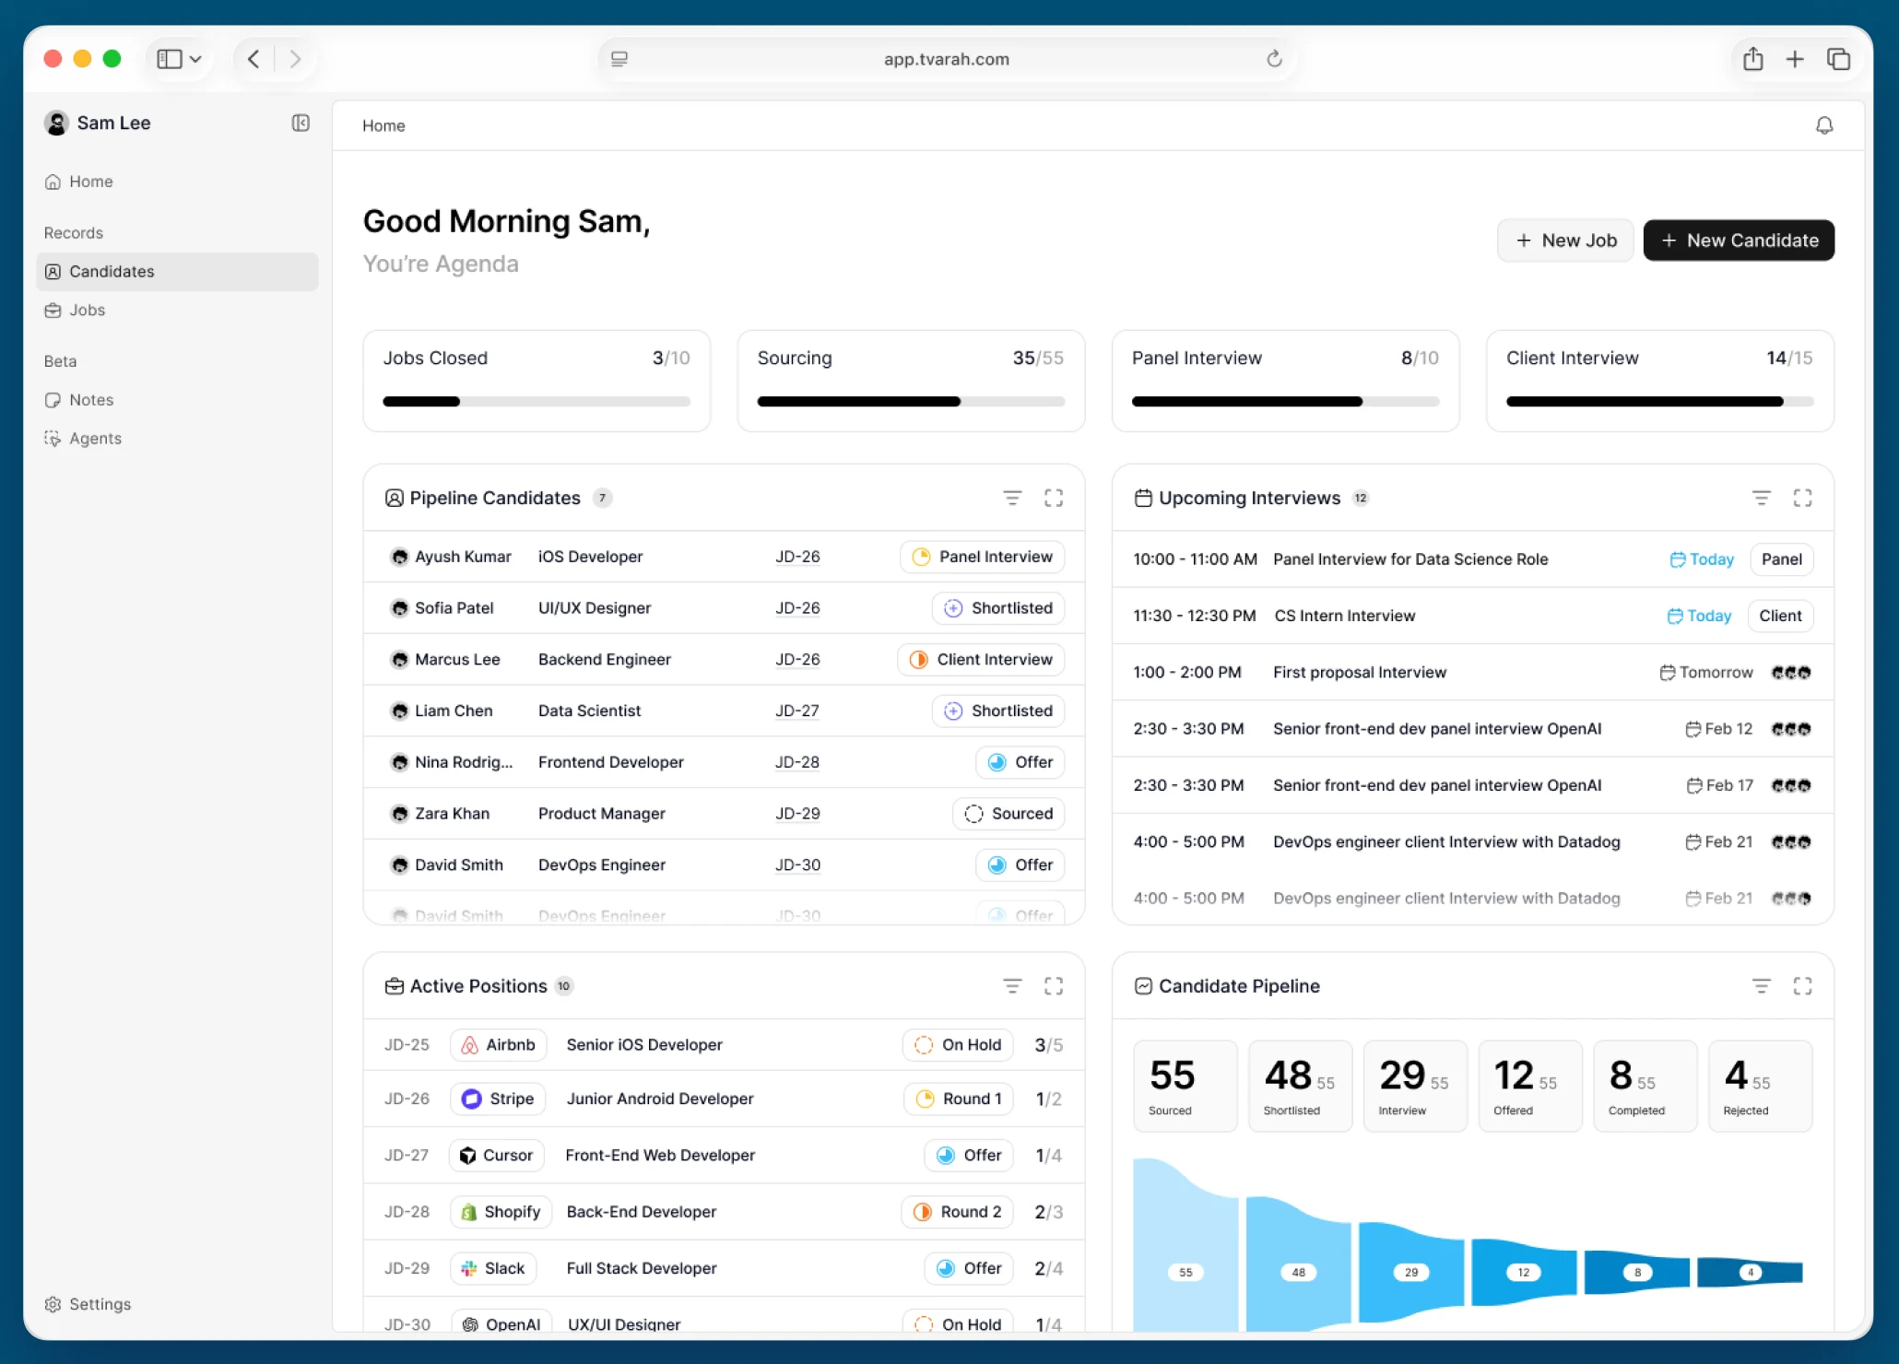Click the browser address bar
Screen dimensions: 1899x1364
[x=947, y=59]
